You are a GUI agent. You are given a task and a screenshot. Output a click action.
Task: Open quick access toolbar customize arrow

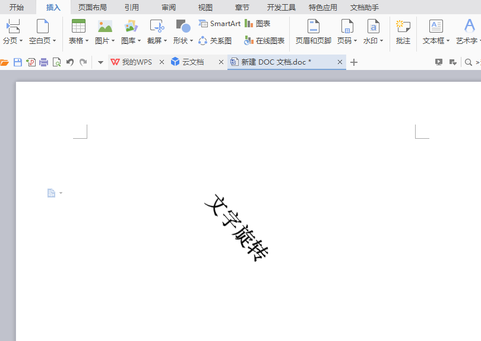(x=100, y=62)
